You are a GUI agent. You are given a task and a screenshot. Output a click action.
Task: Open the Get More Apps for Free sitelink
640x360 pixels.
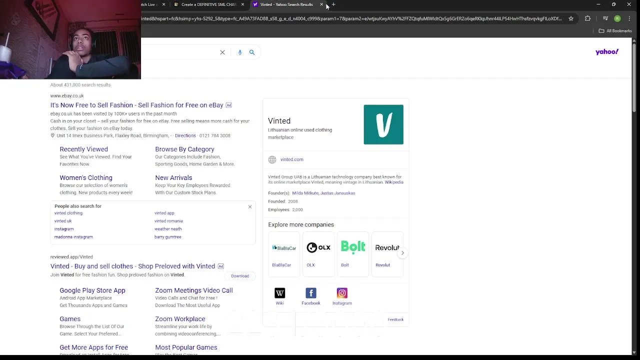click(x=94, y=347)
